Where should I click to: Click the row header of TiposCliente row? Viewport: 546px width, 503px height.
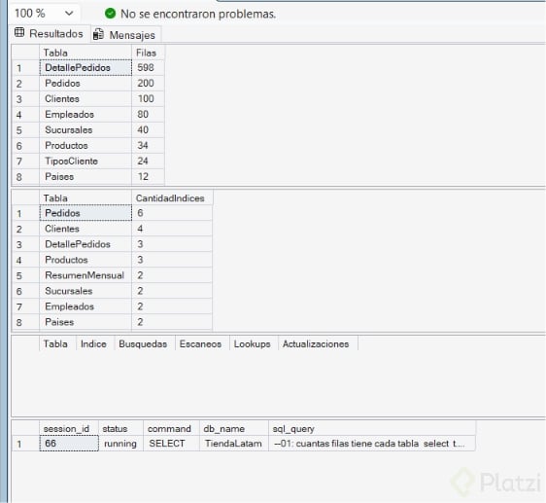[x=26, y=162]
